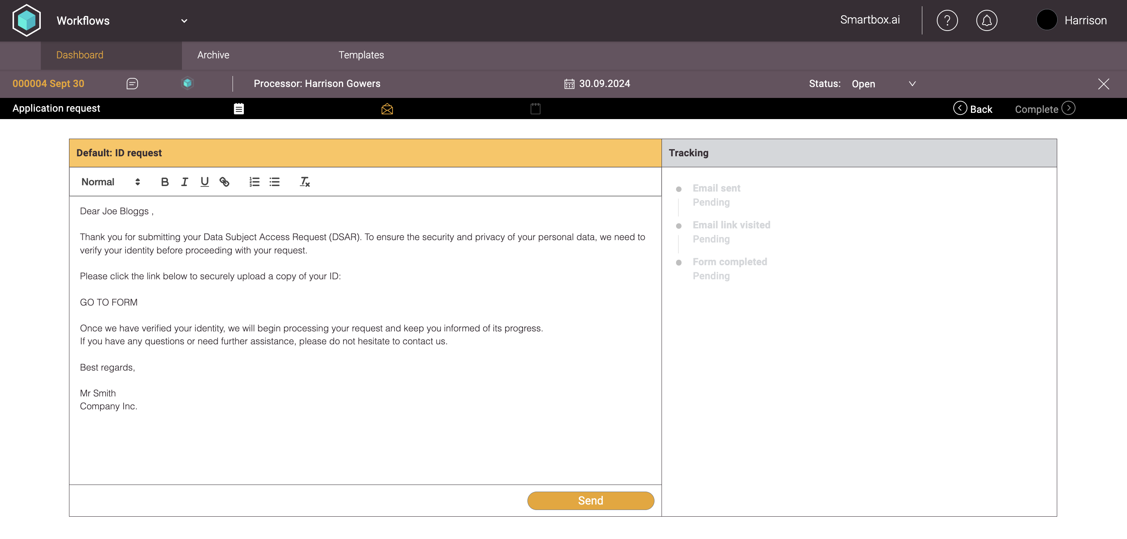Viewport: 1127px width, 539px height.
Task: Go Back to previous step
Action: pyautogui.click(x=972, y=109)
